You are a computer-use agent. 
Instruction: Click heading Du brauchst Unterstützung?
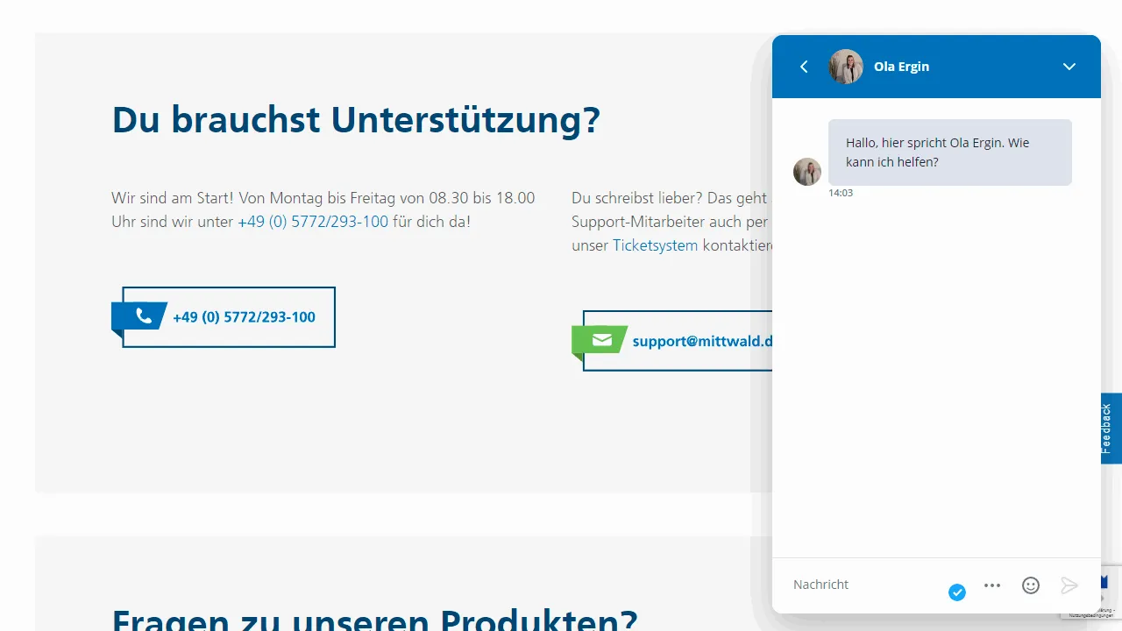(x=356, y=119)
